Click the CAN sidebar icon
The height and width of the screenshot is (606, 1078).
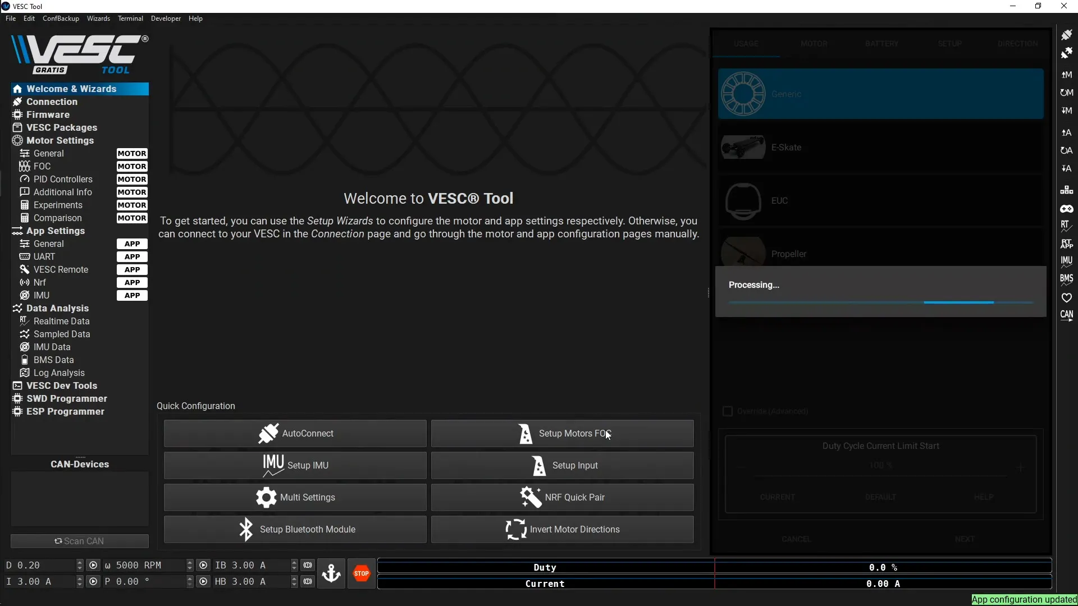click(1067, 315)
